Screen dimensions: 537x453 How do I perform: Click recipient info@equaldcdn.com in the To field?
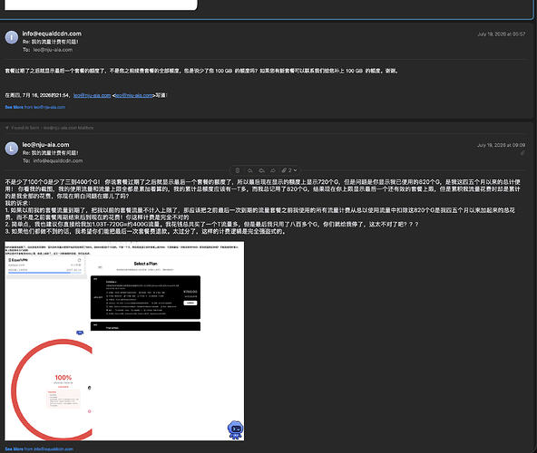click(x=58, y=160)
